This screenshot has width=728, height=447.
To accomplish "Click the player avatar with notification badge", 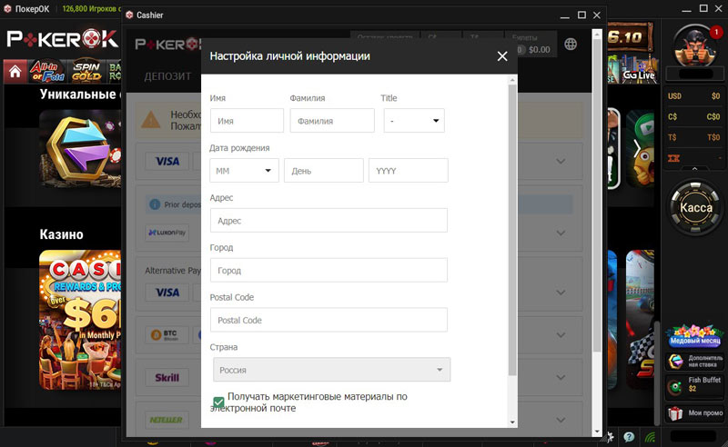I will click(x=695, y=46).
